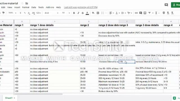Click the insert link icon

136,13
